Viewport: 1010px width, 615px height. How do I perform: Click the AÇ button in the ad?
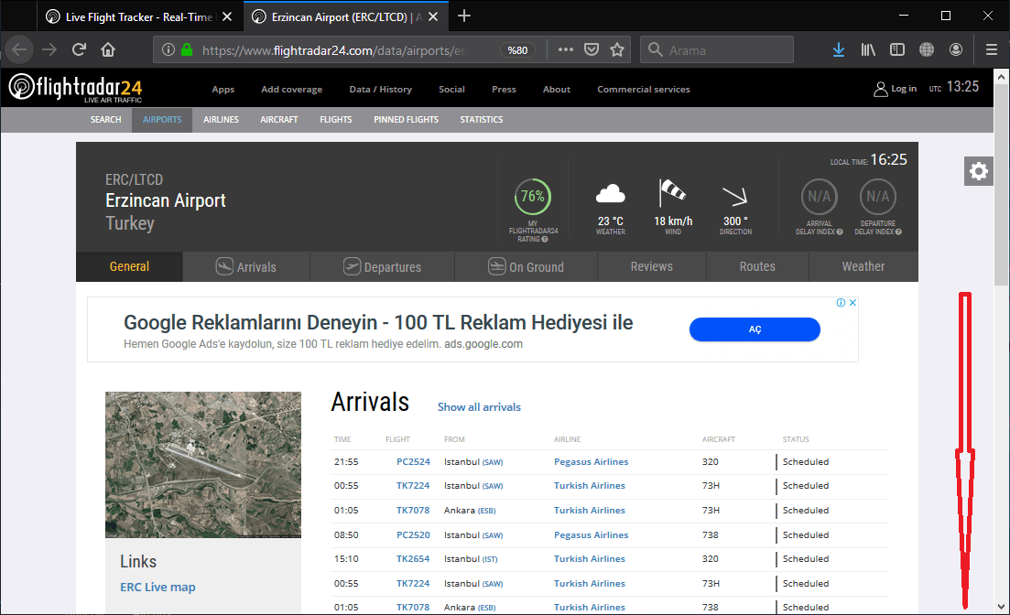point(755,329)
